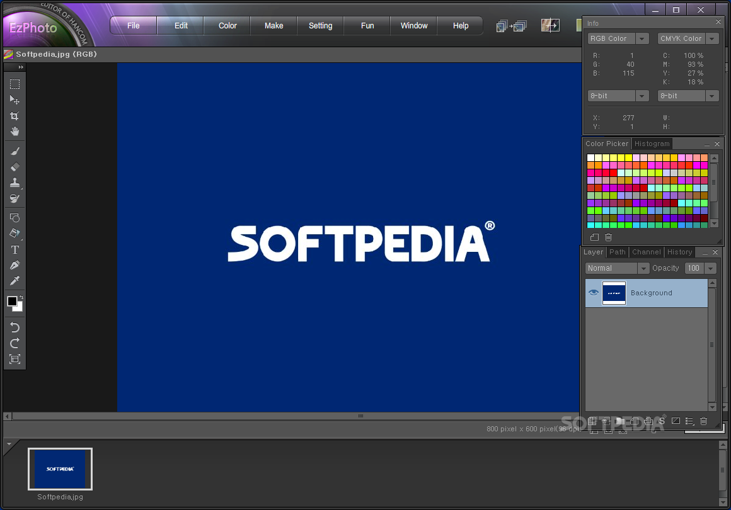The height and width of the screenshot is (510, 731).
Task: Select the Color Picker tab
Action: [x=606, y=144]
